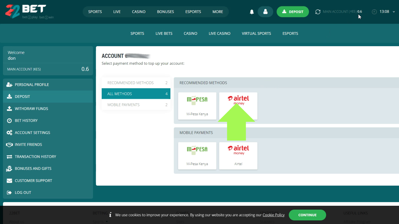Viewport: 399px width, 224px height.
Task: Click the green Deposit button
Action: pyautogui.click(x=293, y=12)
